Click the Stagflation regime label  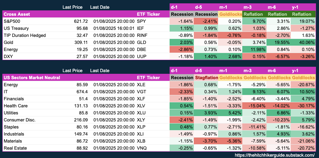coord(206,77)
